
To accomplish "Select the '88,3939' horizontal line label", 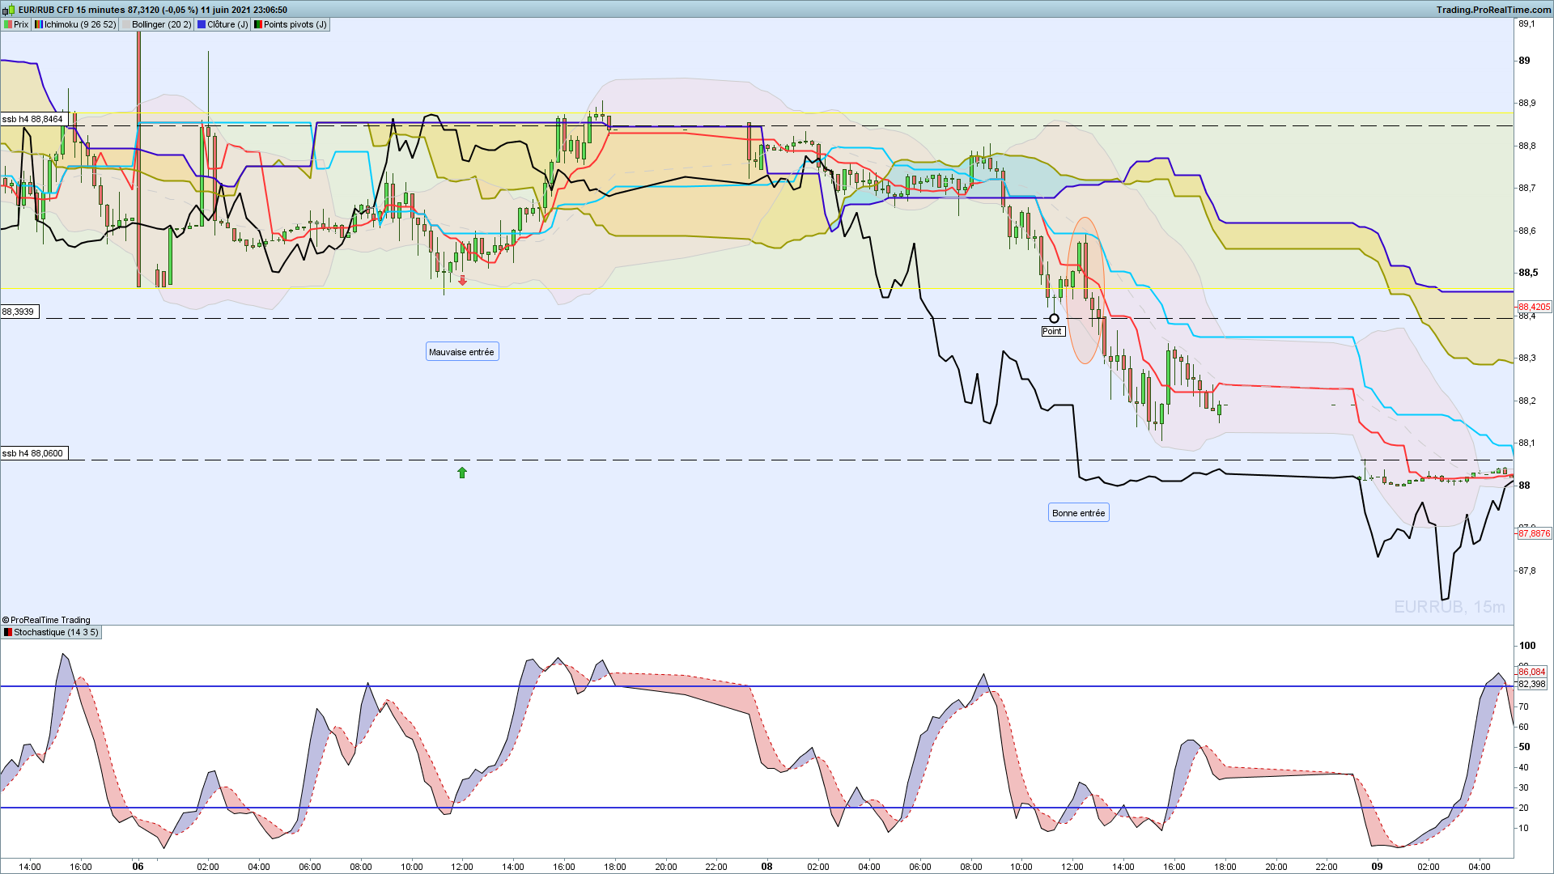I will point(19,312).
